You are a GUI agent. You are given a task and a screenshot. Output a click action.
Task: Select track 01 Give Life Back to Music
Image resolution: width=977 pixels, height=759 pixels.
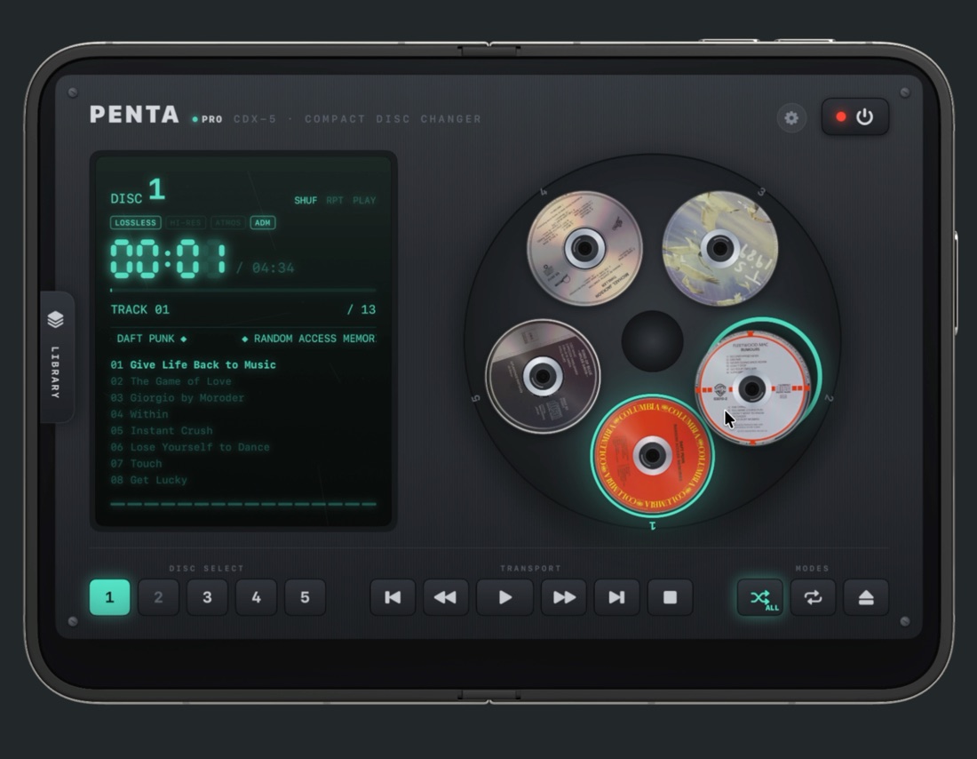[193, 365]
